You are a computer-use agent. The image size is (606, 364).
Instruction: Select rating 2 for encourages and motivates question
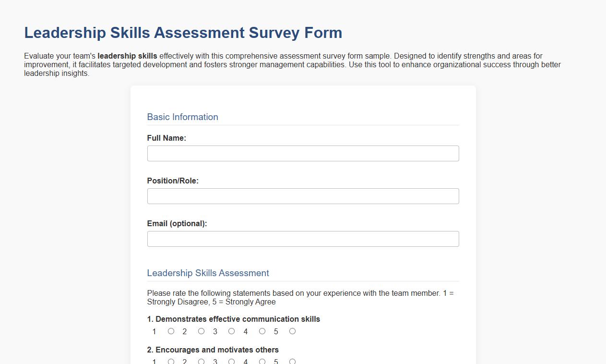tap(202, 361)
